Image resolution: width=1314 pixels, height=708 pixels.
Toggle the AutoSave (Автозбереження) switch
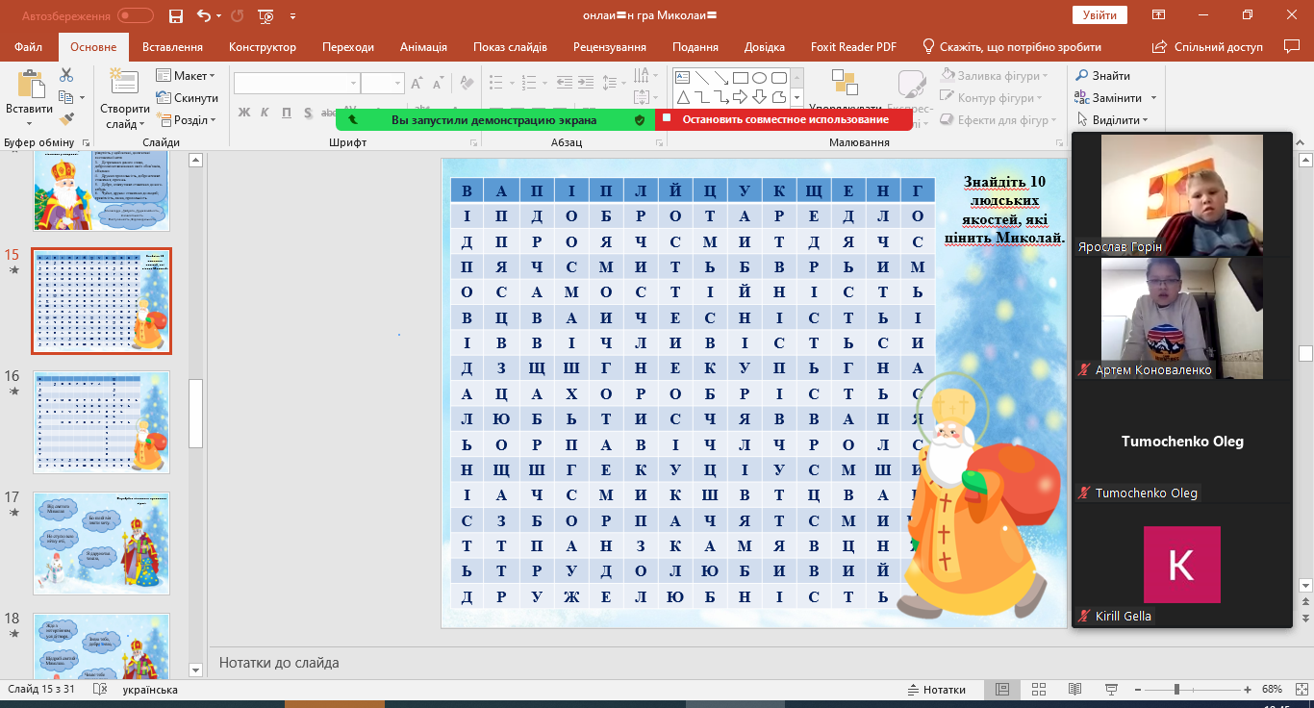coord(136,15)
